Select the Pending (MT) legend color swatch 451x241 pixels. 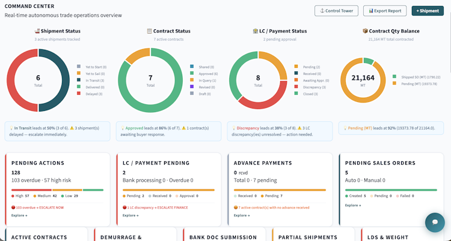[394, 83]
